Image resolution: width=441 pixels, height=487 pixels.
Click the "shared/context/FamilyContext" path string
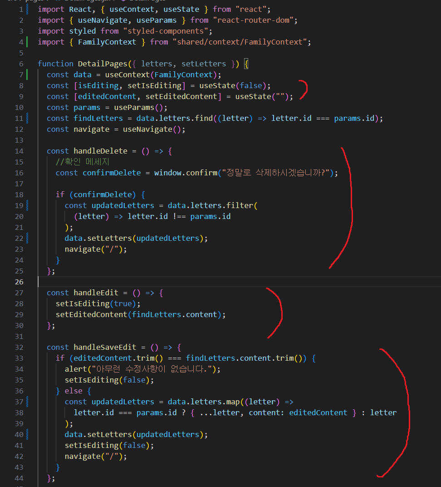click(x=240, y=42)
